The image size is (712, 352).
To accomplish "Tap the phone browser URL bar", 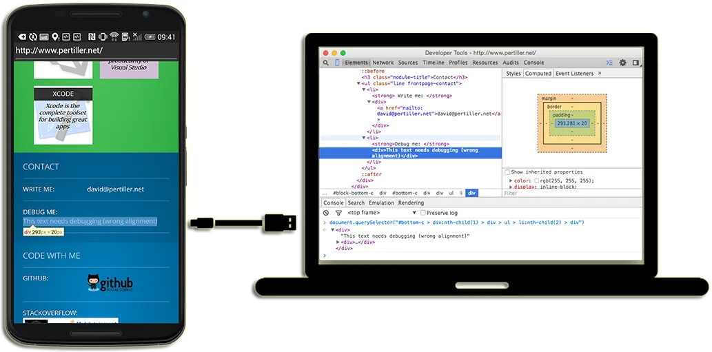I will pos(96,50).
